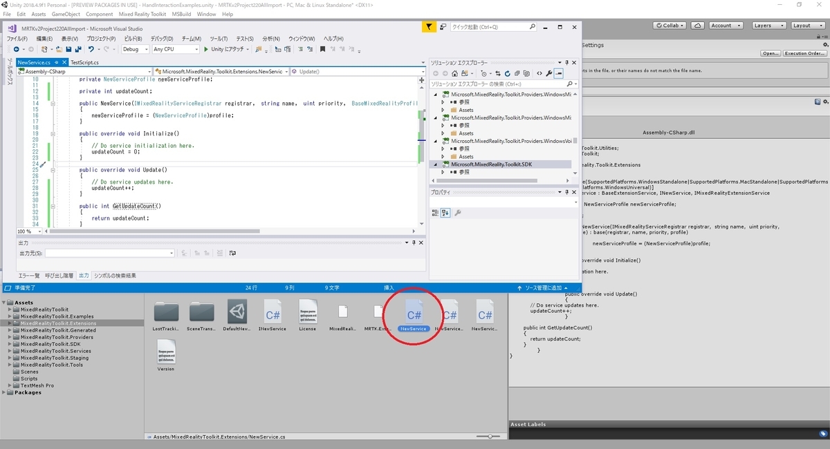
Task: Expand the MixedRealityToolkit.SDK folder arrow
Action: [x=10, y=344]
